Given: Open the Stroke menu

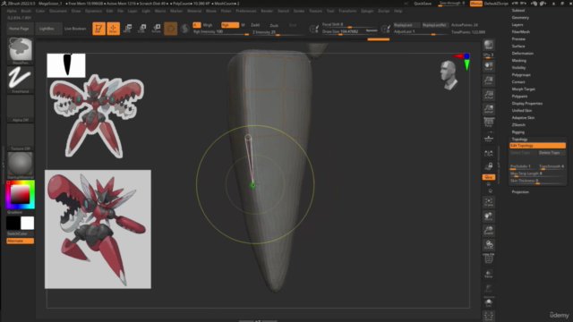Looking at the screenshot, I should pyautogui.click(x=298, y=11).
